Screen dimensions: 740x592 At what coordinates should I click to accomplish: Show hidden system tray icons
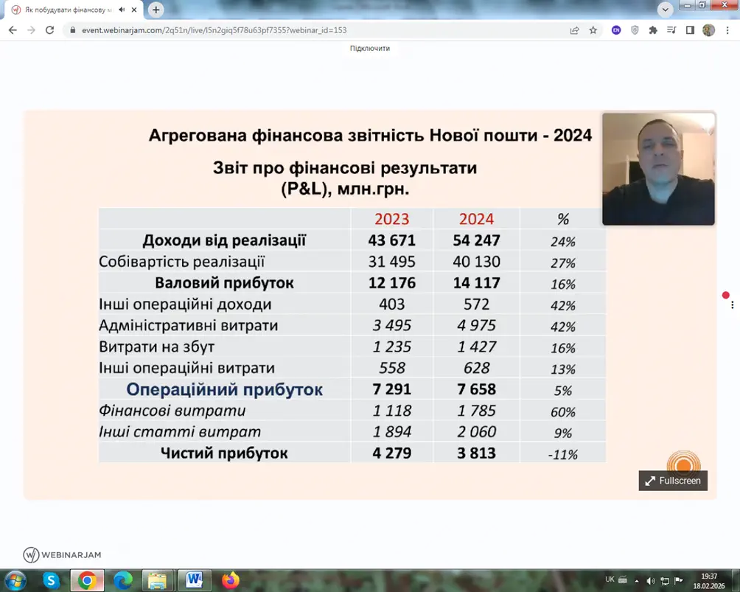click(x=637, y=580)
